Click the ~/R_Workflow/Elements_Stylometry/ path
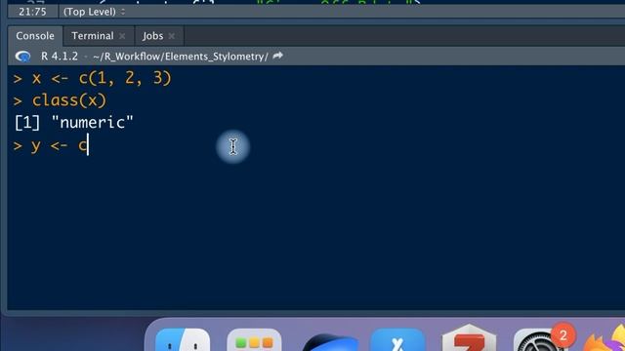 coord(181,57)
